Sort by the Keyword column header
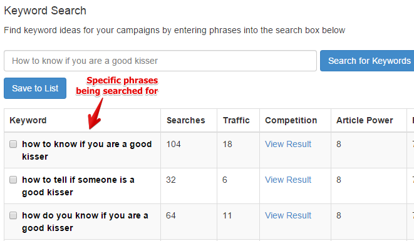Image resolution: width=414 pixels, height=241 pixels. 28,120
